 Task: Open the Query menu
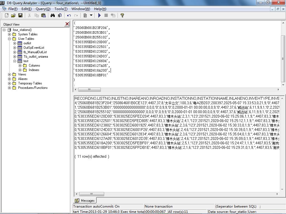tap(43, 9)
